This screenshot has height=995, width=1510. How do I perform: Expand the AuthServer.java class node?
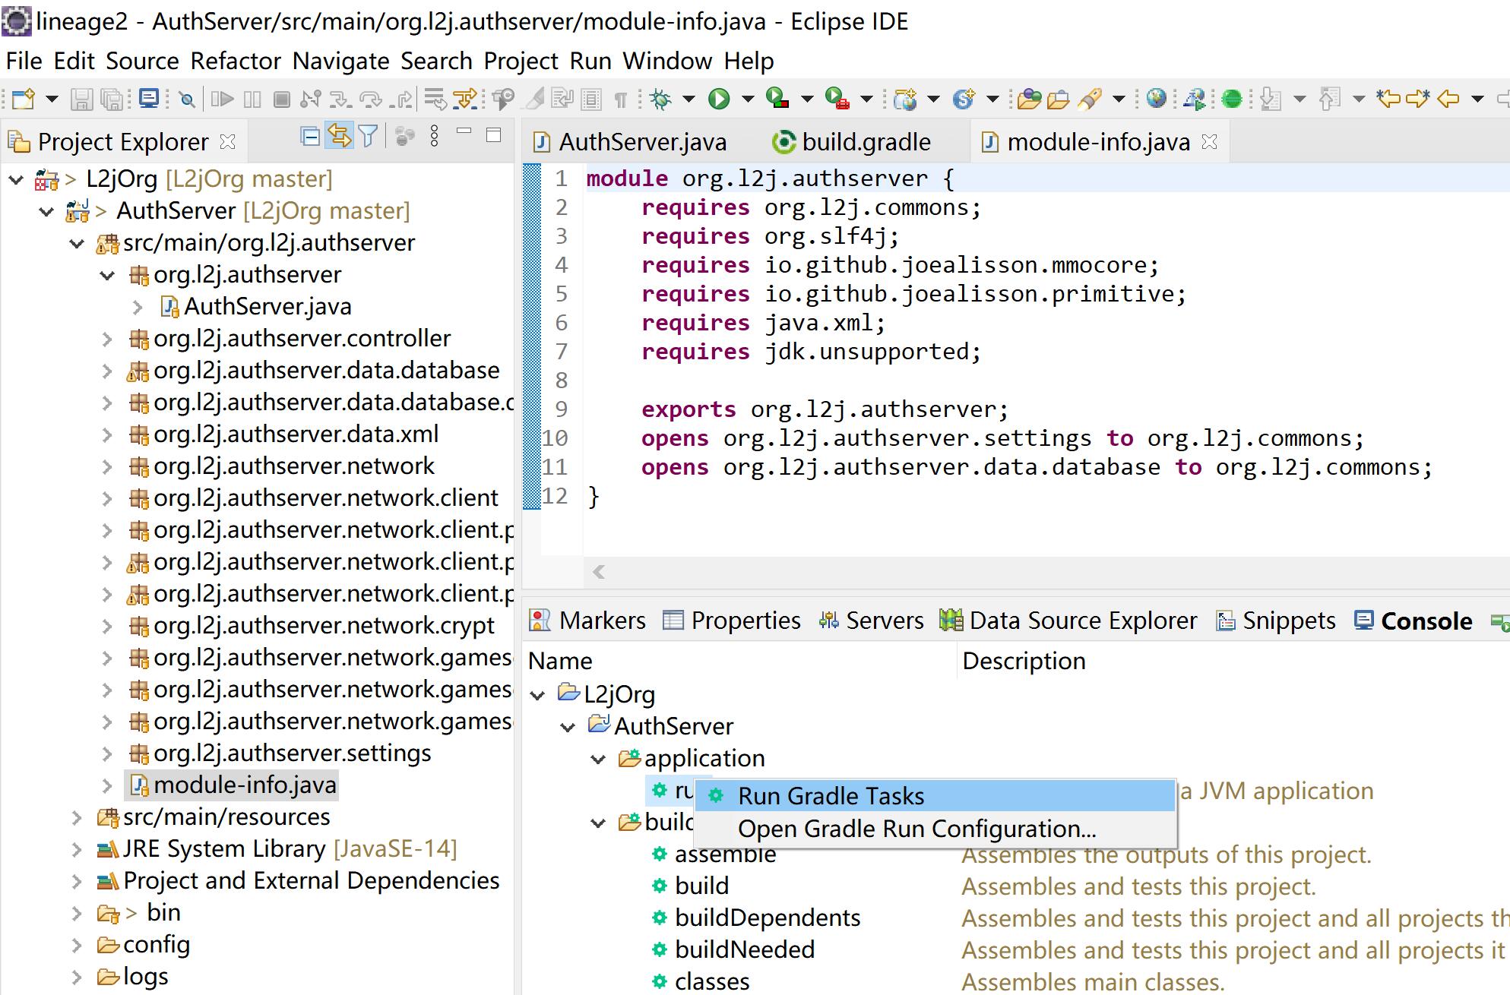(138, 308)
